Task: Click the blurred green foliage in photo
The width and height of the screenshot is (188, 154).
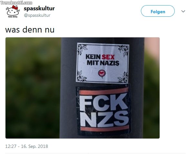Action: [x=32, y=88]
